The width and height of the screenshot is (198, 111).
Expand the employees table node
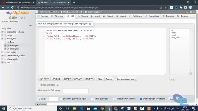click(5, 49)
